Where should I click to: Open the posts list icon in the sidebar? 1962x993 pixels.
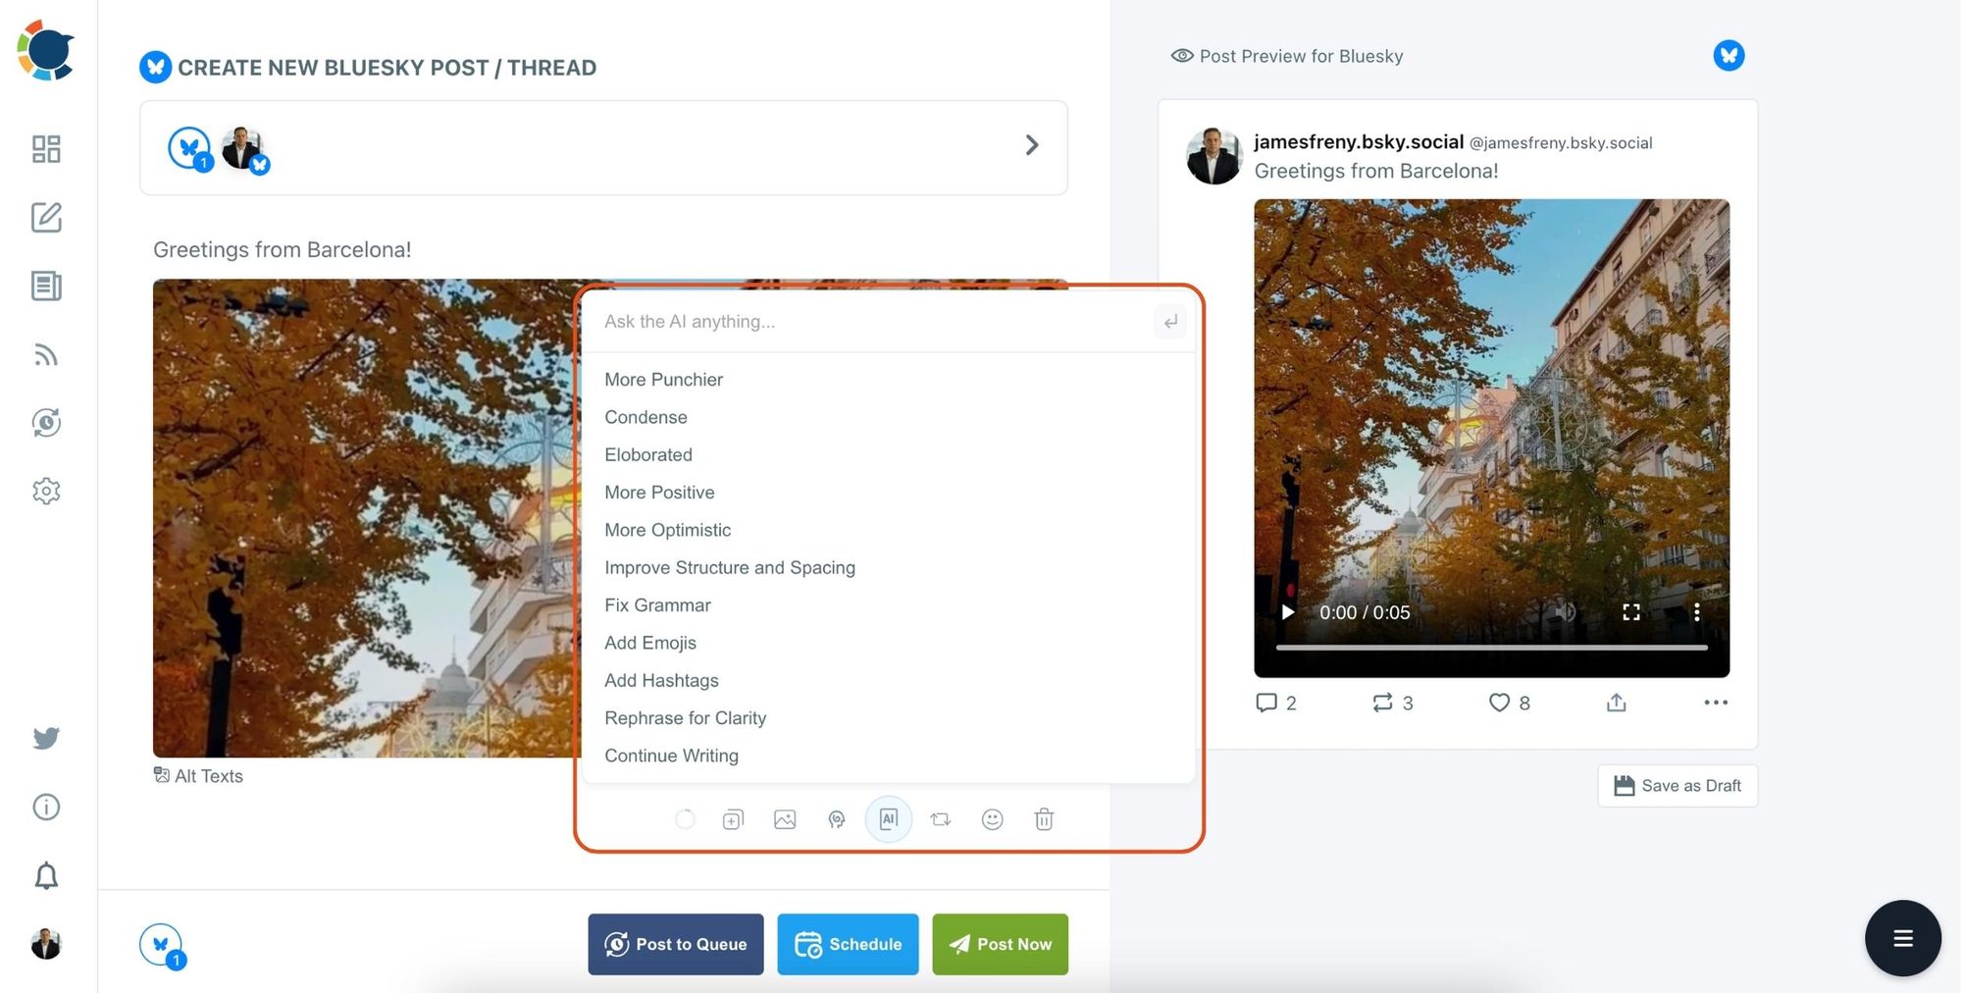point(46,286)
